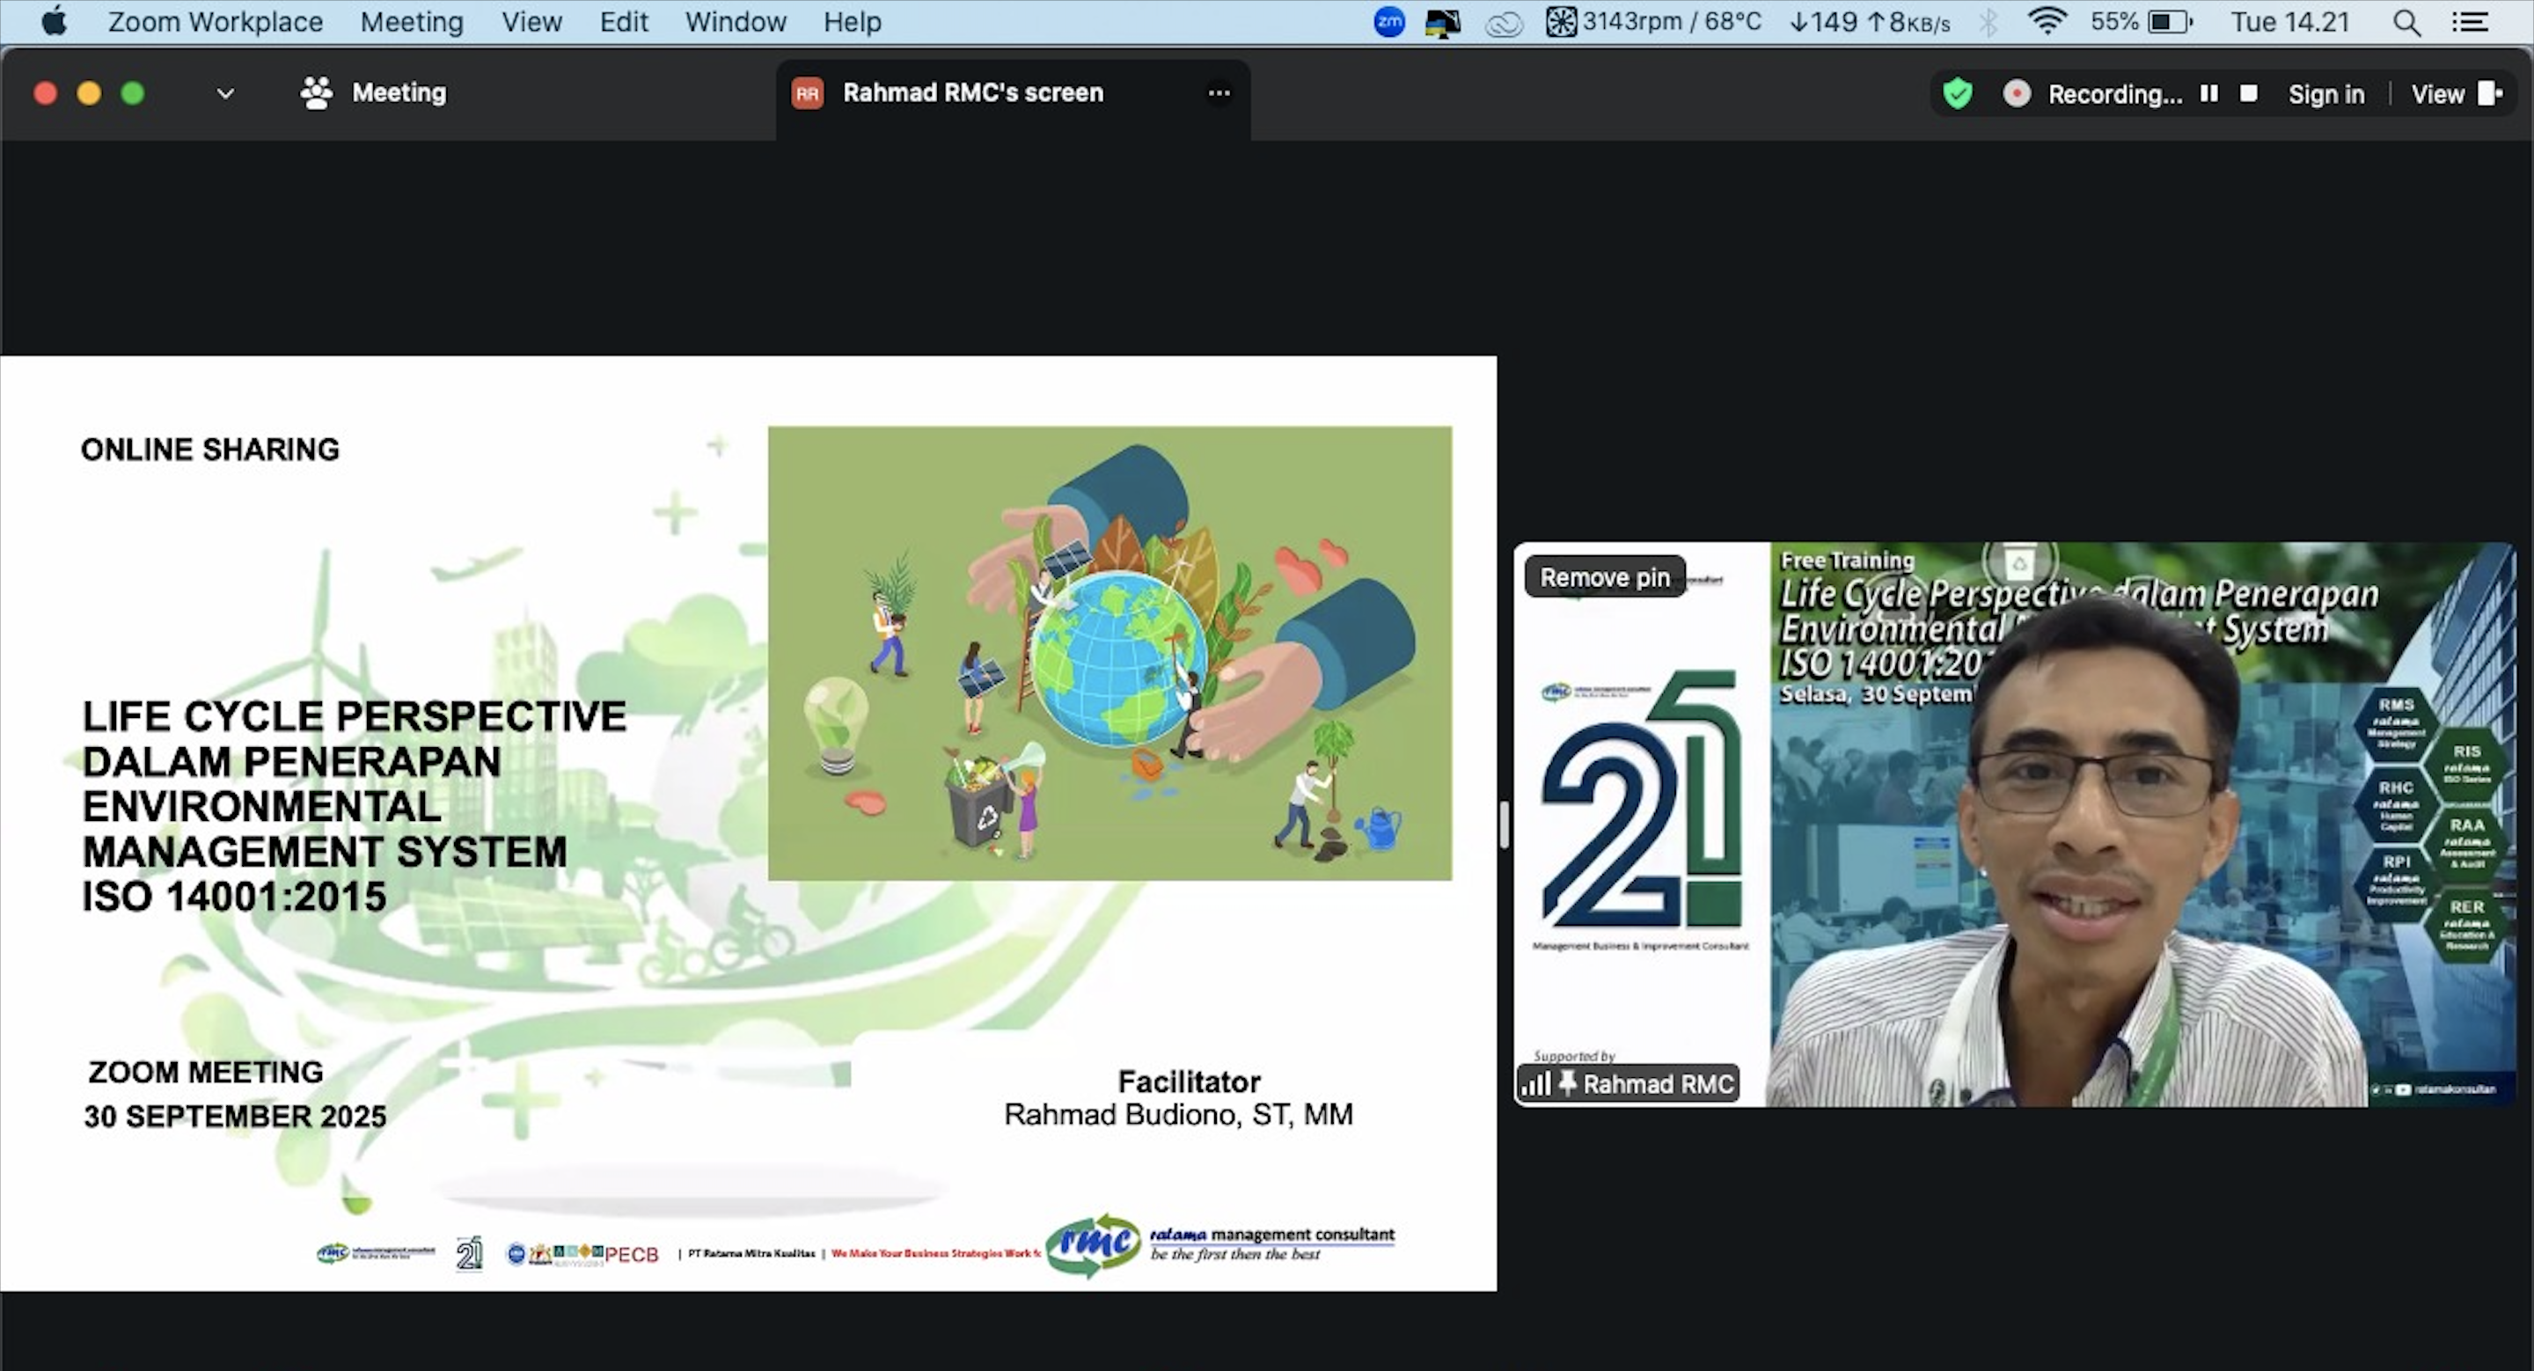Open more options on Rahmad RMC's screen tab
Screen dimensions: 2534x1371
pos(1219,92)
